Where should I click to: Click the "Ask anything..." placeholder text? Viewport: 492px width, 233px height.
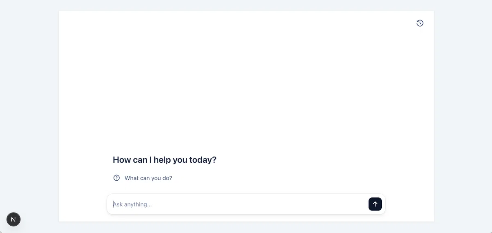pos(132,204)
